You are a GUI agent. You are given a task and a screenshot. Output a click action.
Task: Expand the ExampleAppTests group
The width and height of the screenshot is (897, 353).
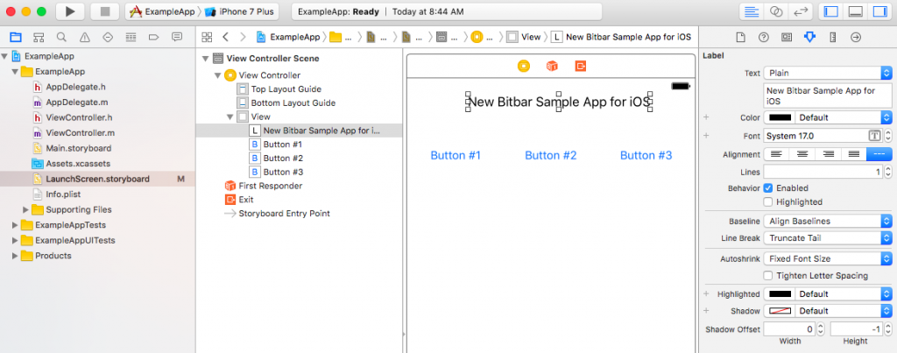click(15, 225)
